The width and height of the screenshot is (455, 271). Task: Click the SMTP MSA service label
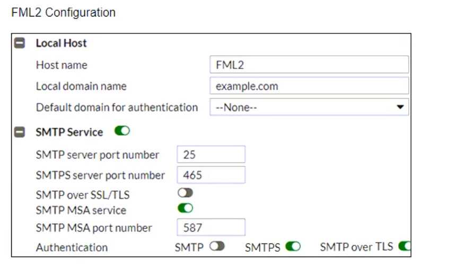(81, 210)
